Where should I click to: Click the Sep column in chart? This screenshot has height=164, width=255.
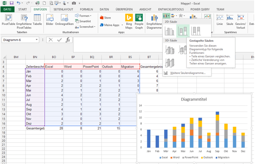click(217, 130)
